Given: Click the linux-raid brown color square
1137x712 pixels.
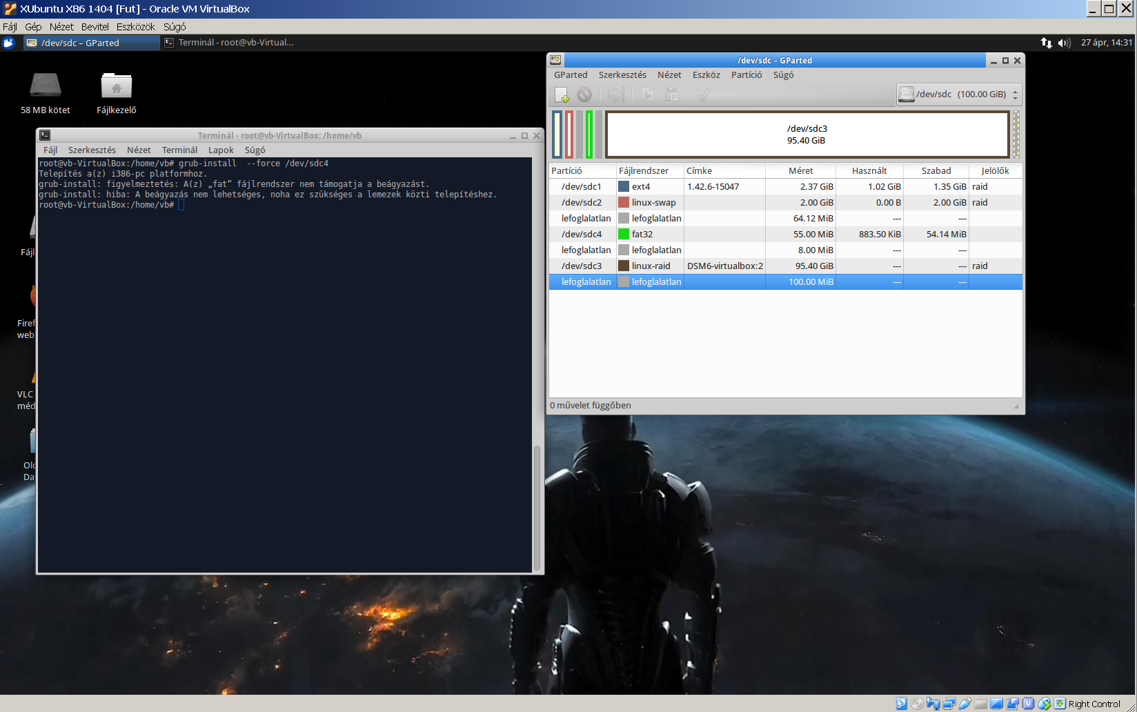Looking at the screenshot, I should (624, 266).
